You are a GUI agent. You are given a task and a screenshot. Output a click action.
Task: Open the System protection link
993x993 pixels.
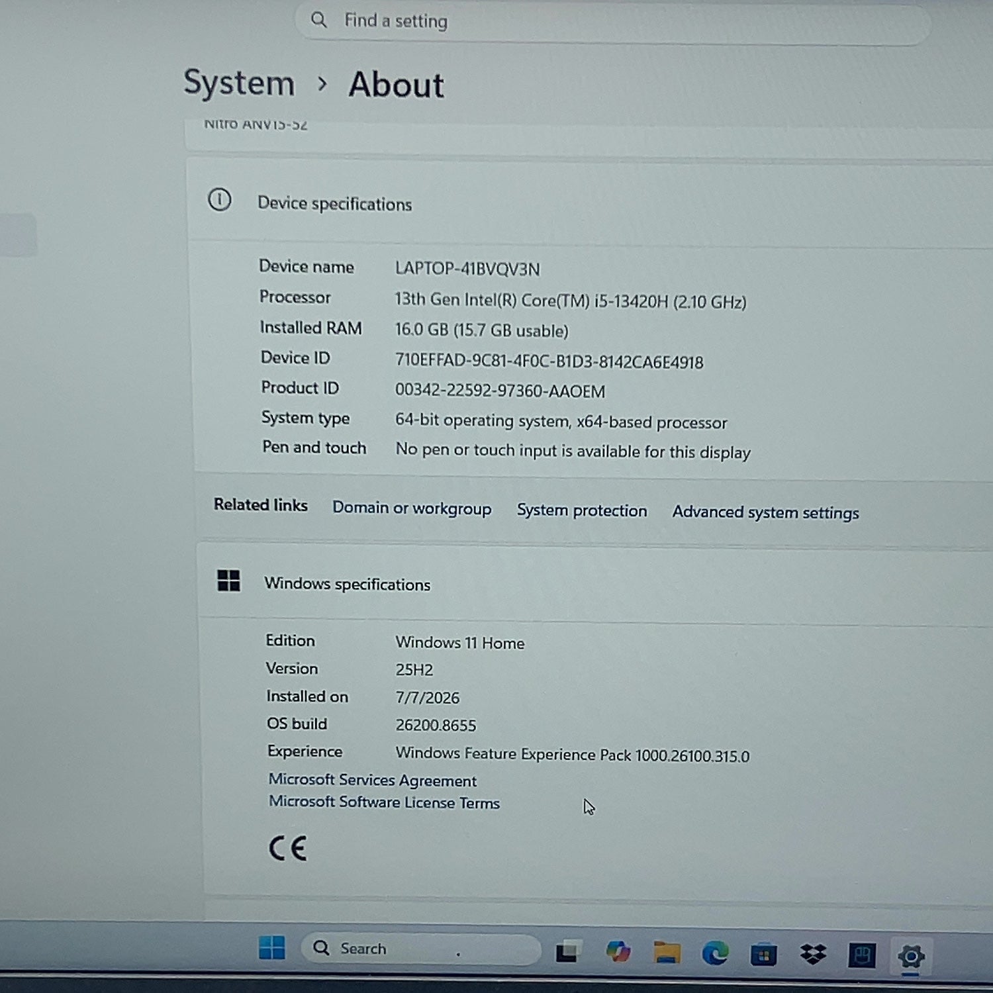point(582,510)
